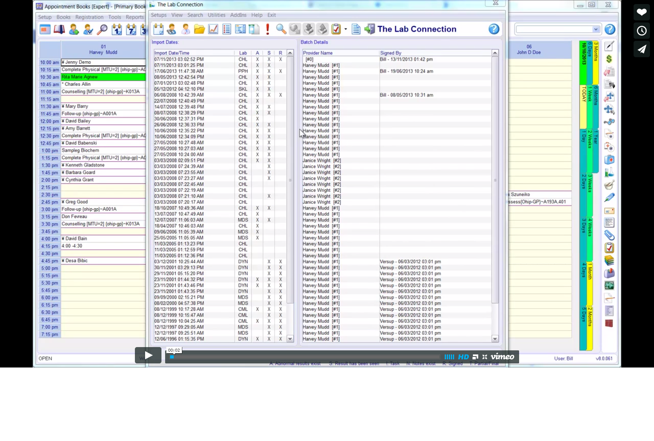Screen dimensions: 654x441
Task: Open the Search menu in Lab Connection
Action: (195, 15)
